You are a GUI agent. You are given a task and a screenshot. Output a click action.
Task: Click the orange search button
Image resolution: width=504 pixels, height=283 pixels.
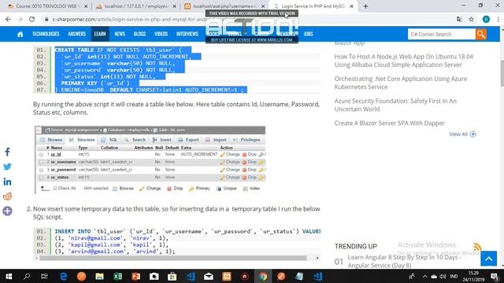coord(481,34)
